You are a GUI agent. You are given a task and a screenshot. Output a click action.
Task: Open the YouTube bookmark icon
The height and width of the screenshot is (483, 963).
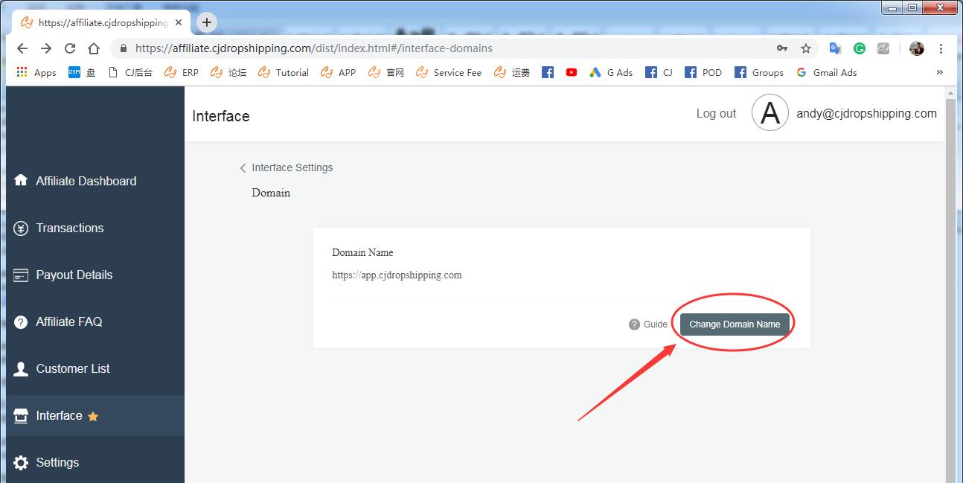[x=571, y=72]
